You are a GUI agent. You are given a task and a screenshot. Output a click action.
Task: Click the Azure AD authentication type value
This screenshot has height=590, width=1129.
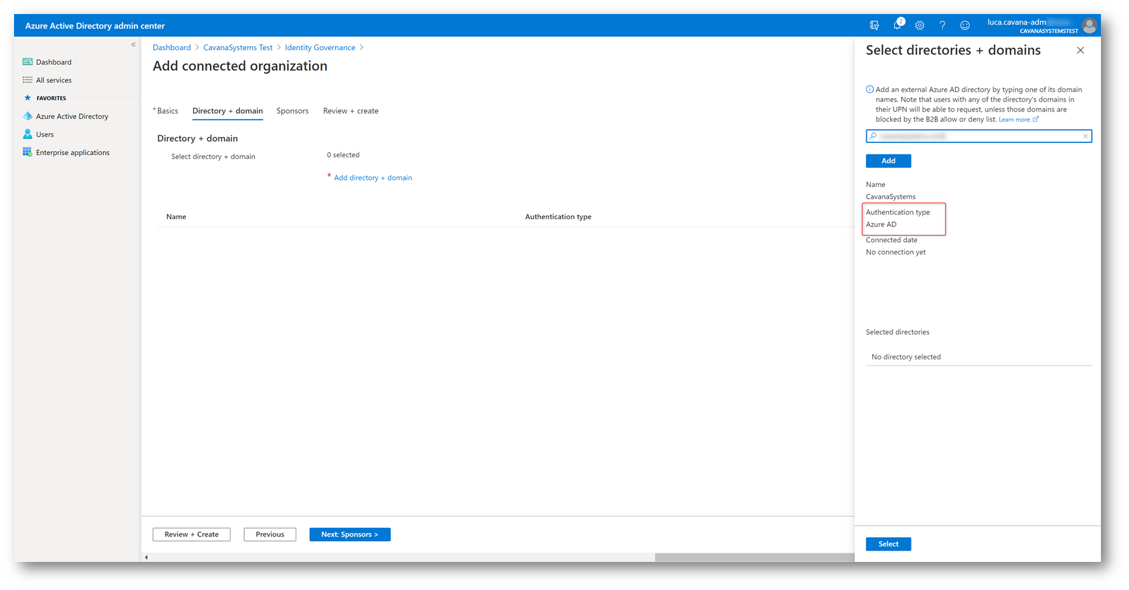tap(881, 225)
